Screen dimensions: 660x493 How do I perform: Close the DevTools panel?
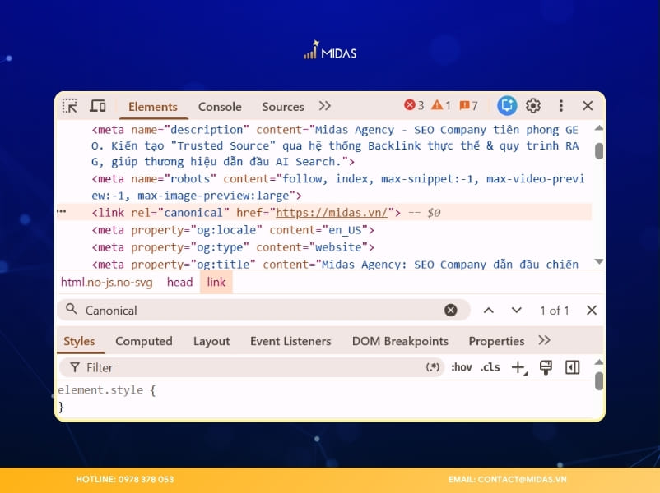(x=588, y=105)
